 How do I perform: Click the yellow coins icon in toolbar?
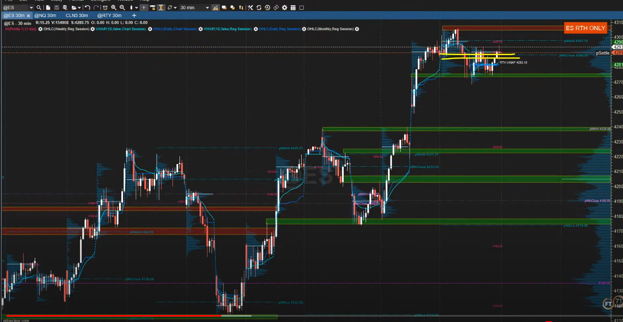(232, 7)
